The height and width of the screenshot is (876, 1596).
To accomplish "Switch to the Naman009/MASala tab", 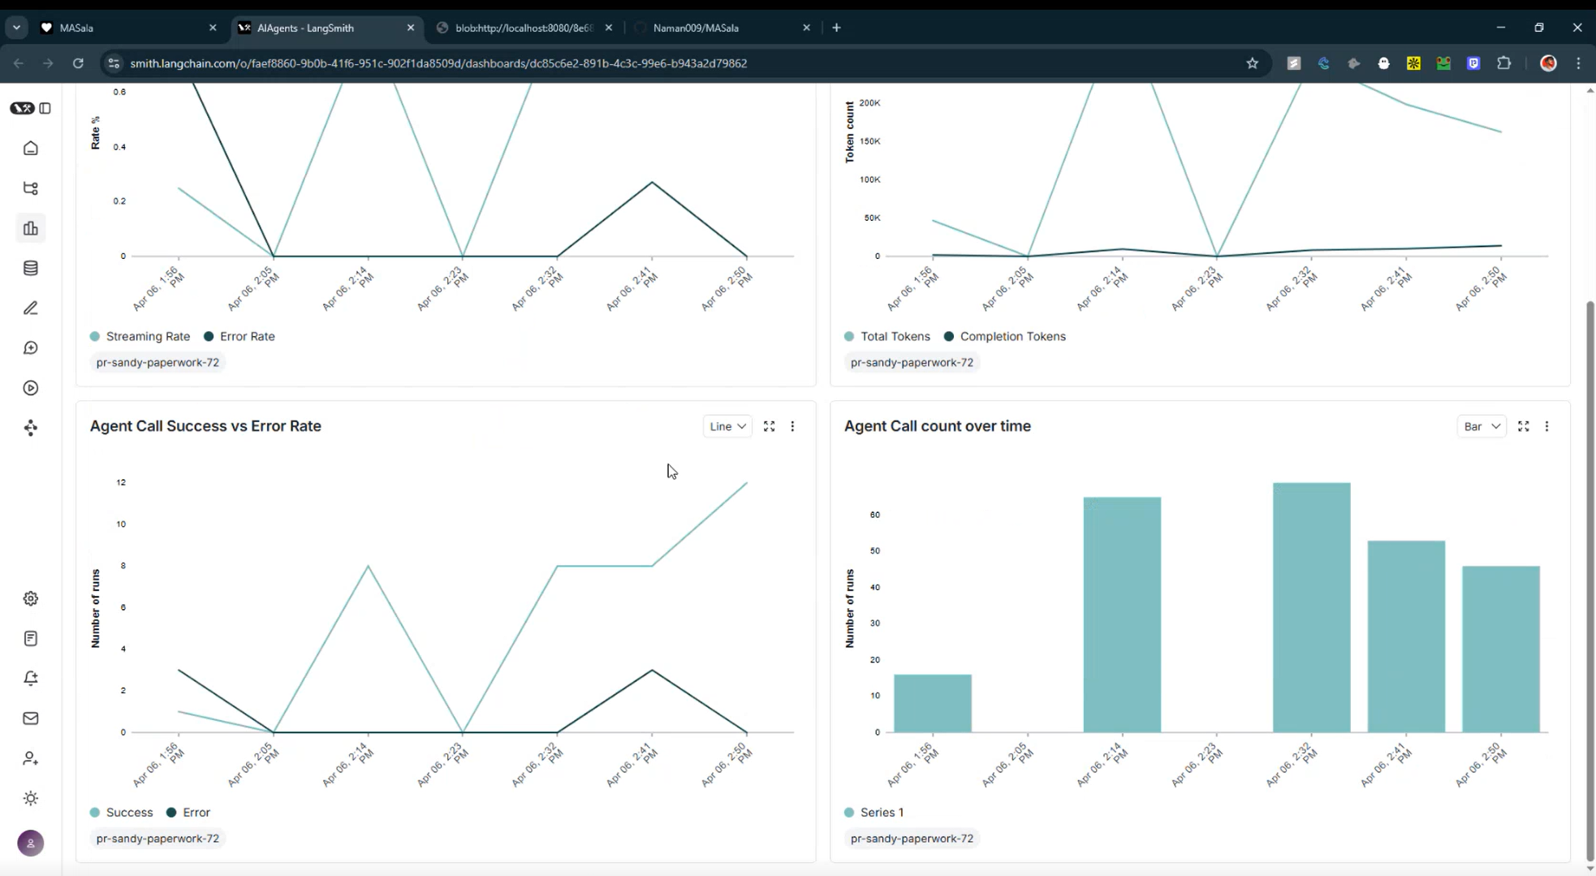I will (x=721, y=28).
